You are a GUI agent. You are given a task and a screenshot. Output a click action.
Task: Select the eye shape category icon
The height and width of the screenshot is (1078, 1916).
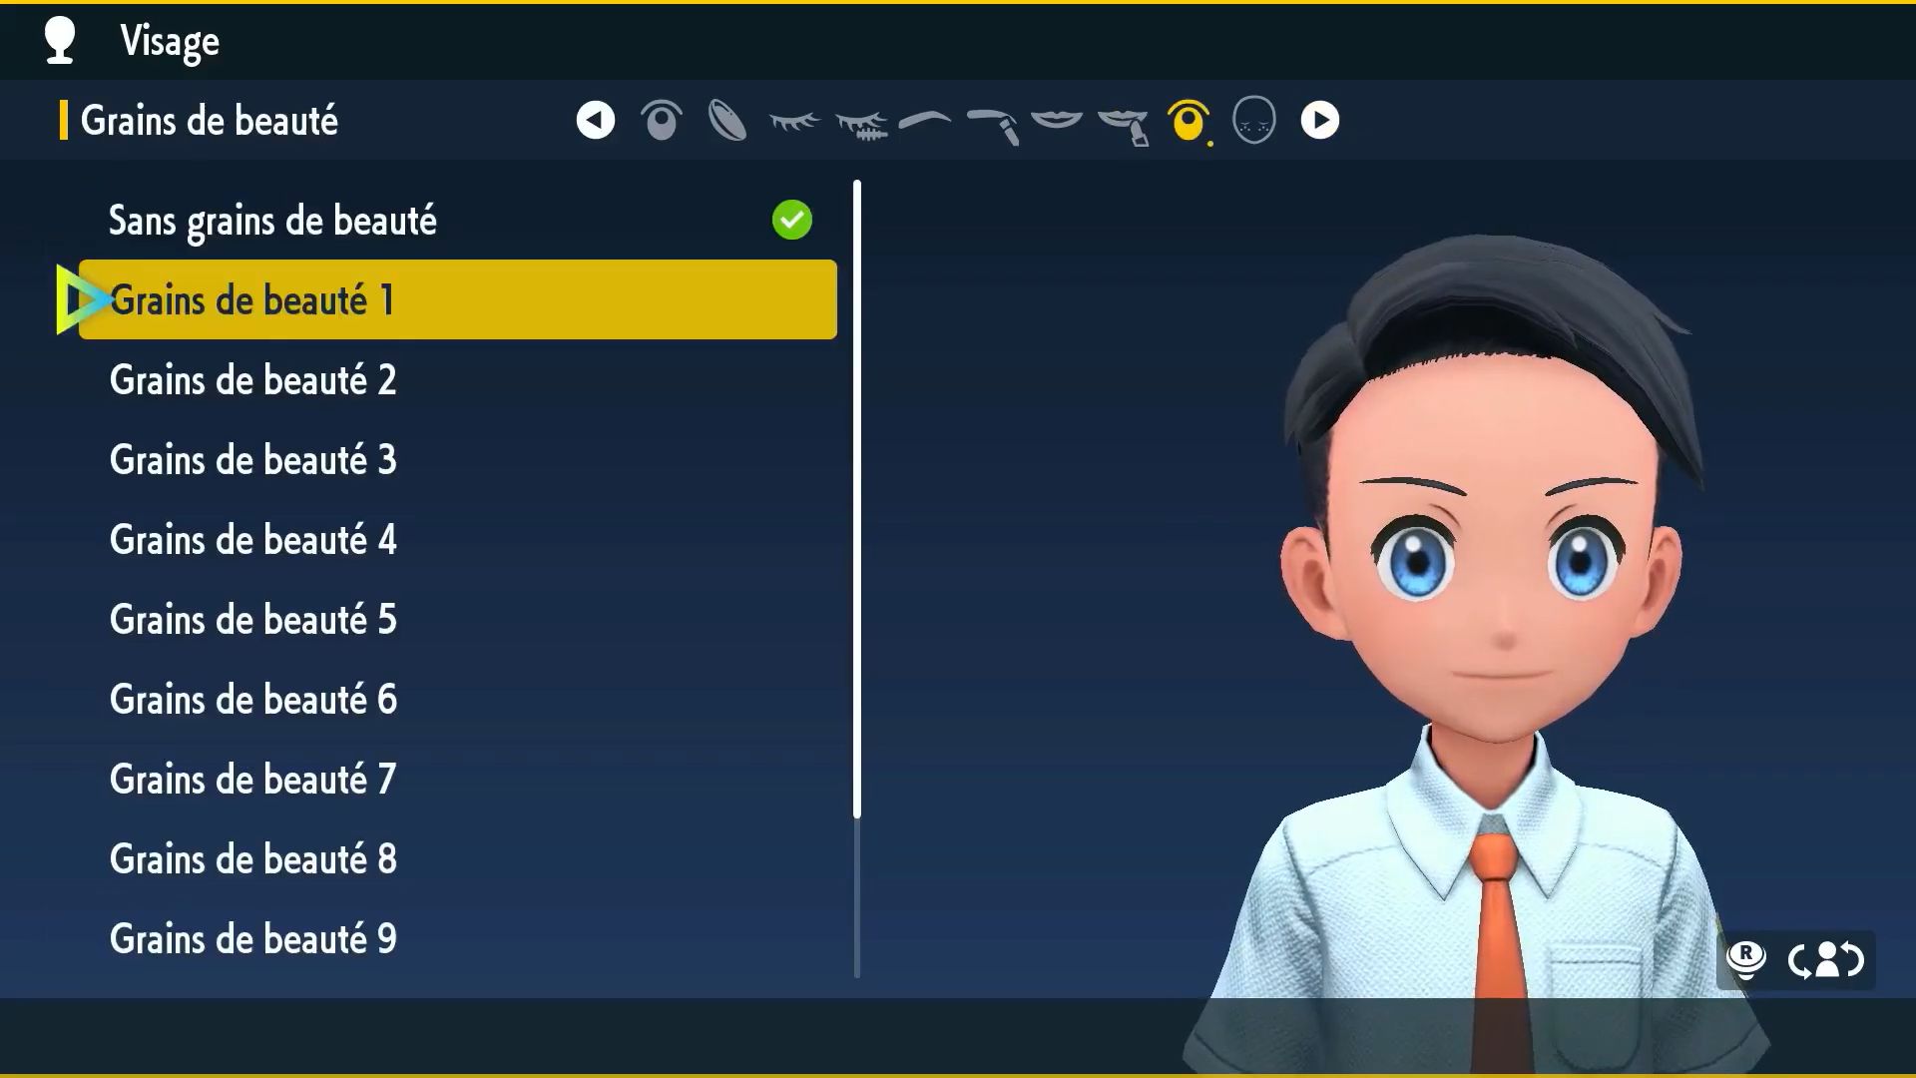tap(662, 121)
